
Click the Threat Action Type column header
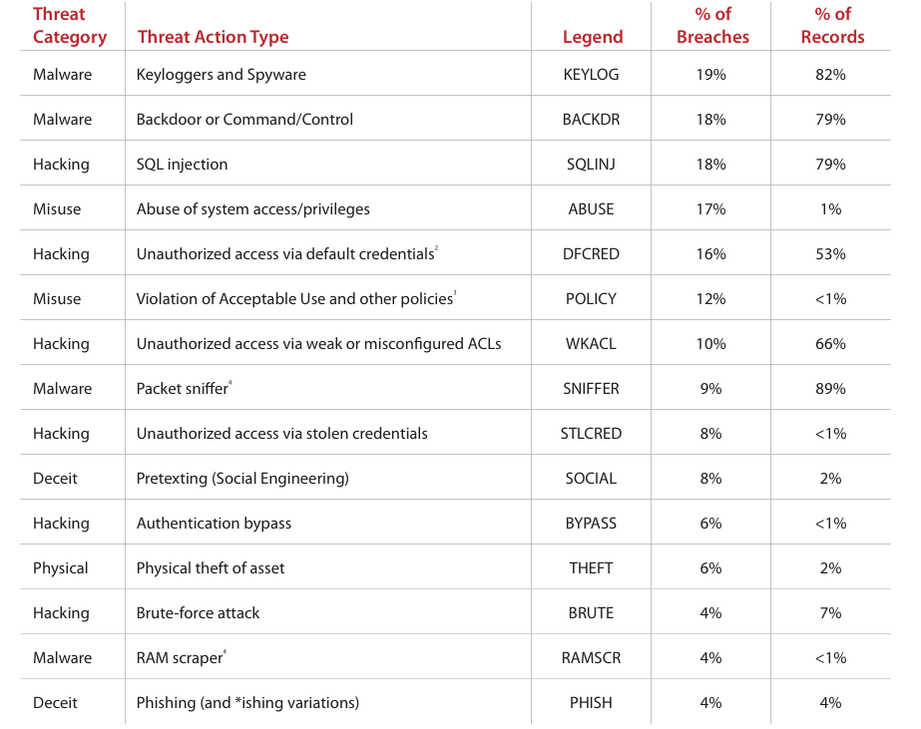point(213,37)
